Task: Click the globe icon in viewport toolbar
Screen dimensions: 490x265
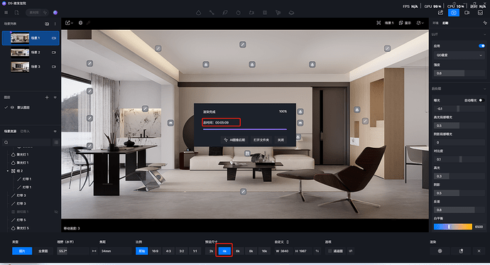Action: [x=80, y=23]
